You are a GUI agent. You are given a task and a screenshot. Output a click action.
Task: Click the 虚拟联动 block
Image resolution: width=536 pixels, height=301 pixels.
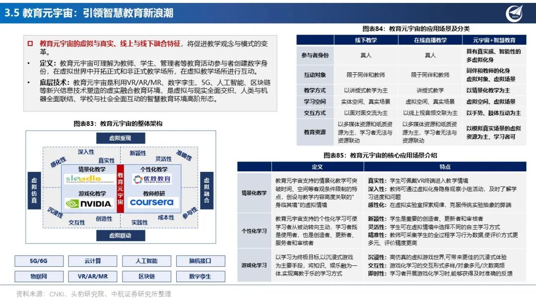[x=120, y=235]
